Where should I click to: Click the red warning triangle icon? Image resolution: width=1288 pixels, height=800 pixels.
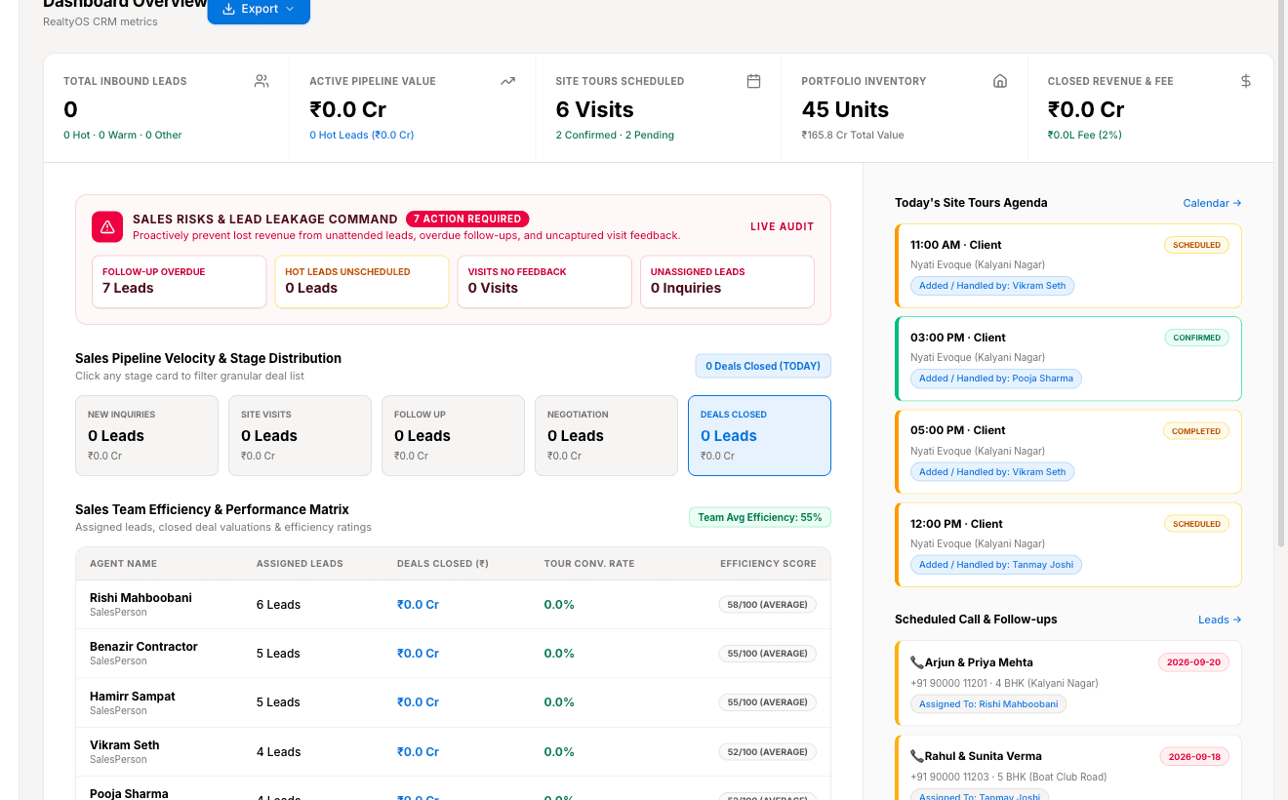coord(107,226)
